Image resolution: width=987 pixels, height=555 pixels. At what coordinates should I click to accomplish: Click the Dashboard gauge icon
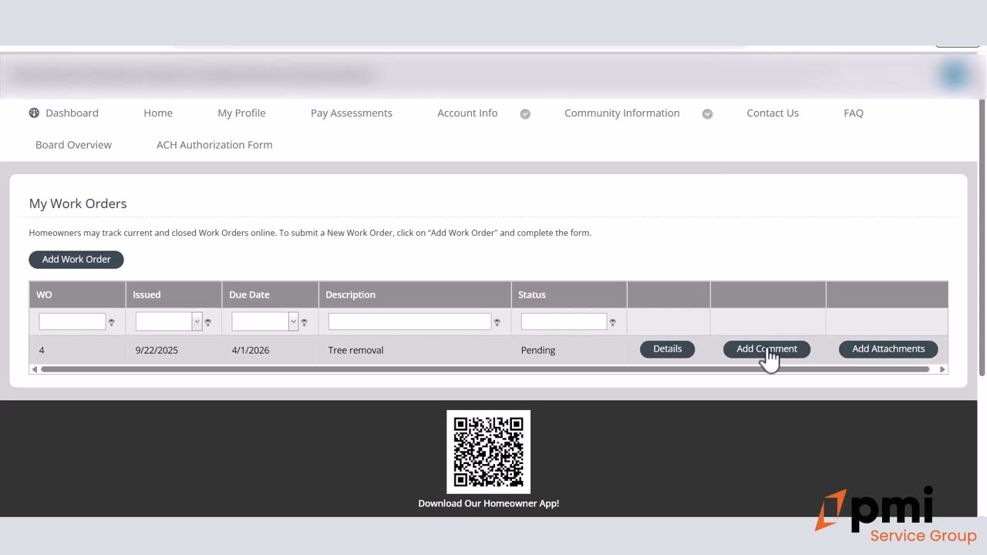coord(34,113)
